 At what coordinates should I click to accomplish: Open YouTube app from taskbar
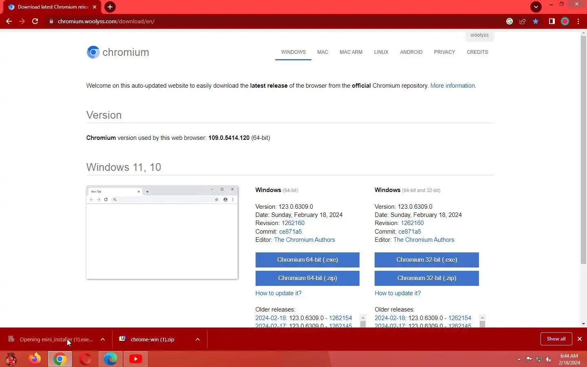pyautogui.click(x=136, y=359)
